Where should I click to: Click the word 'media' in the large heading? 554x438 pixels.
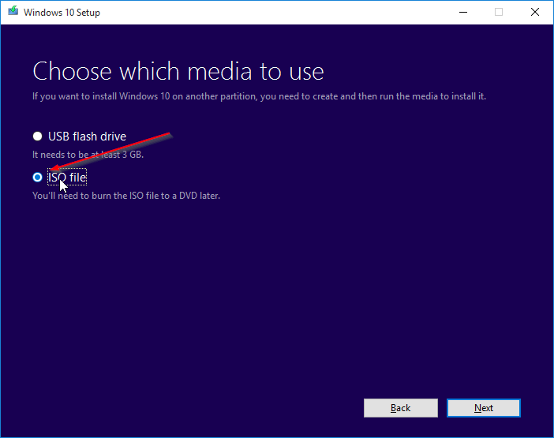[x=219, y=71]
